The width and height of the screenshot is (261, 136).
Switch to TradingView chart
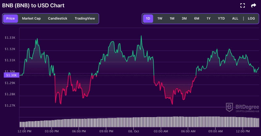[85, 19]
